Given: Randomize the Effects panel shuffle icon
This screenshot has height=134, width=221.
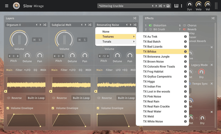Looking at the screenshot, I should point(213,18).
